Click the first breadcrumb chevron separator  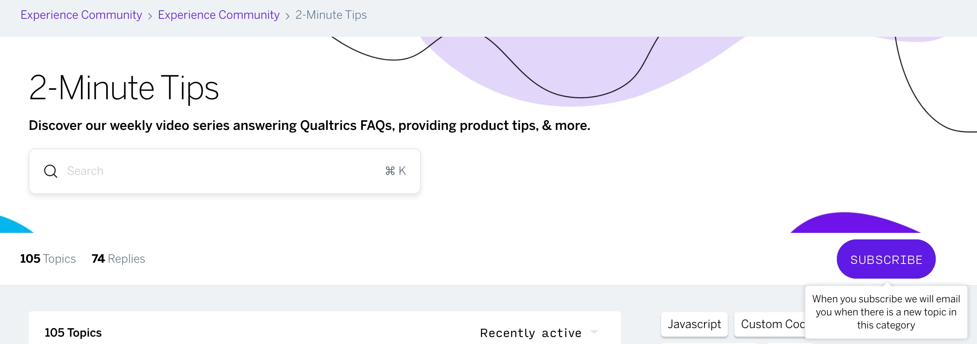[150, 16]
